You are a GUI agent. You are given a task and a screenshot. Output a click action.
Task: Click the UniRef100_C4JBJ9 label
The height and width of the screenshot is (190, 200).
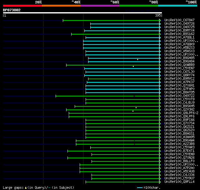point(179,103)
